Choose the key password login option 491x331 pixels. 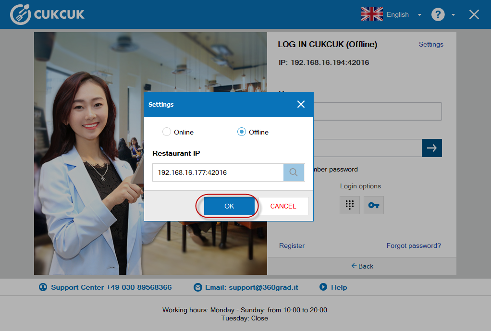point(374,205)
